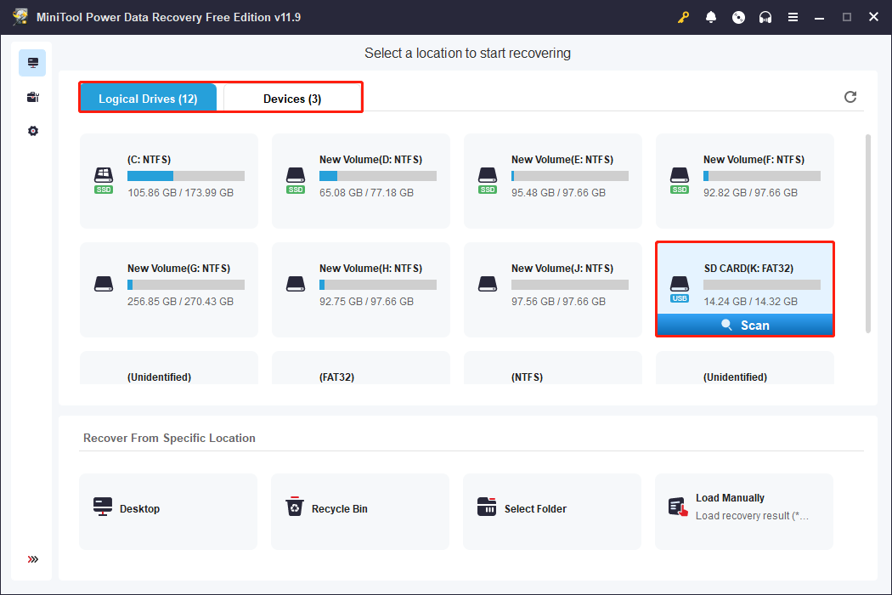Select the C: NTFS drive
892x595 pixels.
(x=169, y=180)
